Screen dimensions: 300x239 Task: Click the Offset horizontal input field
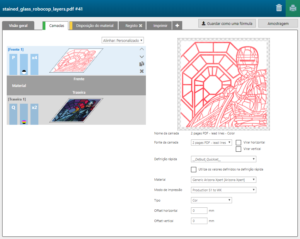point(199,211)
